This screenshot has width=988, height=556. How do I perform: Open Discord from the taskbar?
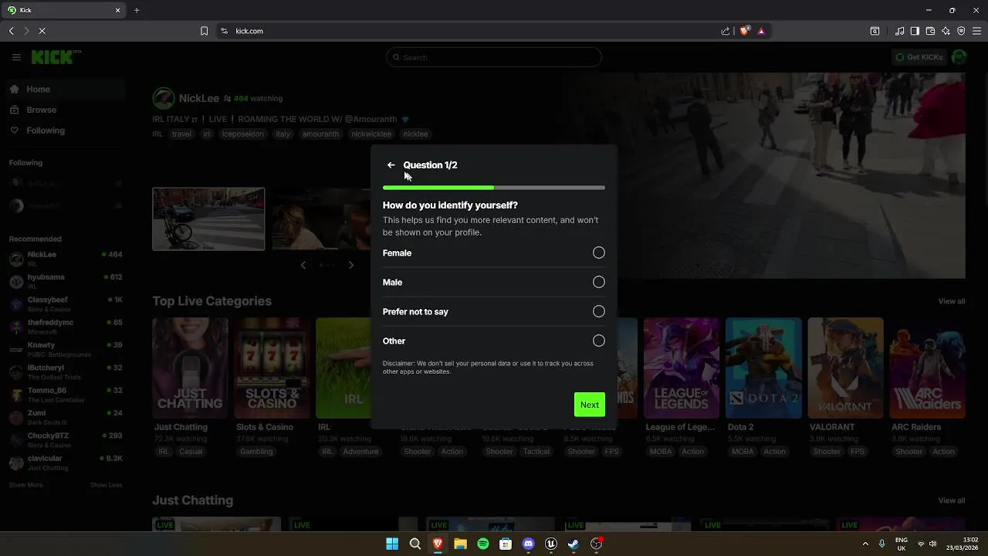pyautogui.click(x=528, y=544)
